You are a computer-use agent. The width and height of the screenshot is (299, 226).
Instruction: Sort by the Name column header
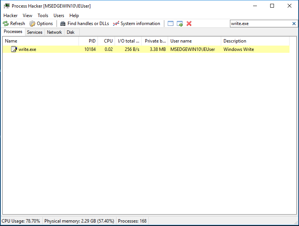point(41,41)
